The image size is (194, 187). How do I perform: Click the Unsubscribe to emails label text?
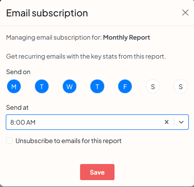[x=69, y=141]
